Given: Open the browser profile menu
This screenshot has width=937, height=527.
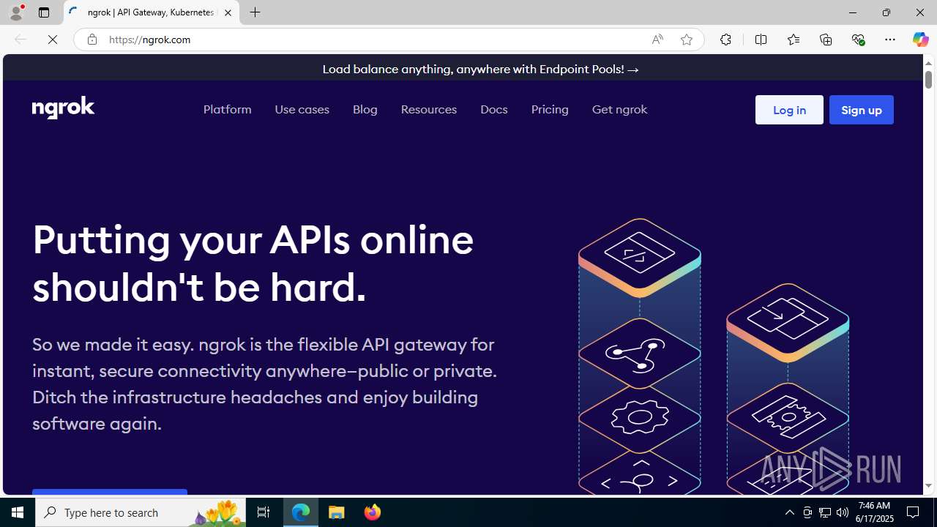Looking at the screenshot, I should point(16,12).
